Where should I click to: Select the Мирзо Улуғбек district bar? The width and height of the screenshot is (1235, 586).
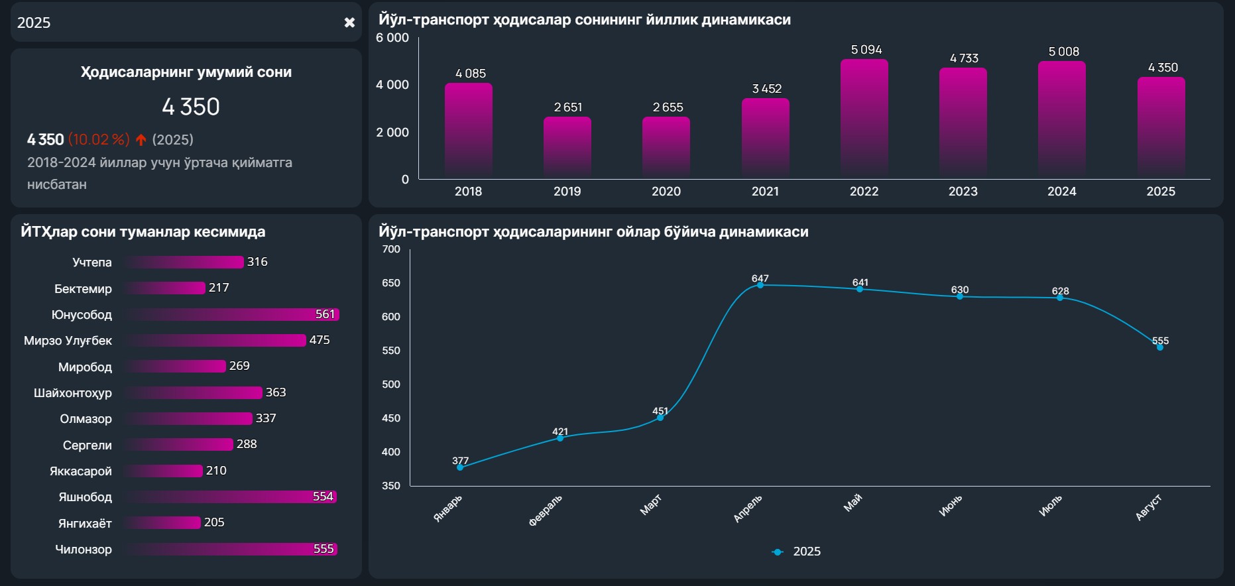(x=216, y=340)
